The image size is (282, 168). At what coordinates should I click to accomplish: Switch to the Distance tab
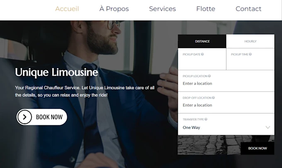(202, 41)
